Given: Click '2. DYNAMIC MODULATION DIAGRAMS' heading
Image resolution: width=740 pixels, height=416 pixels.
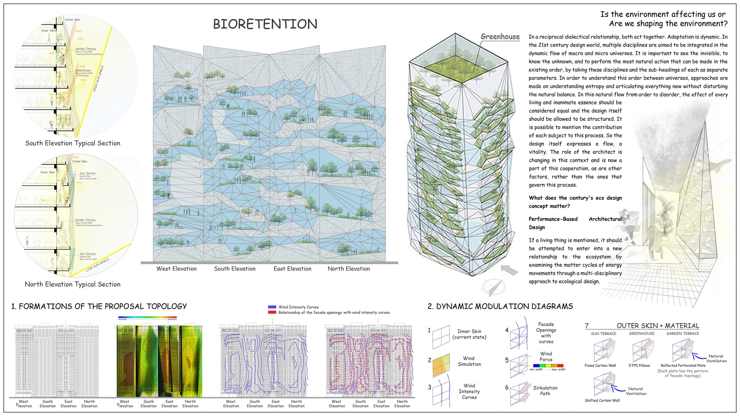Looking at the screenshot, I should [500, 306].
